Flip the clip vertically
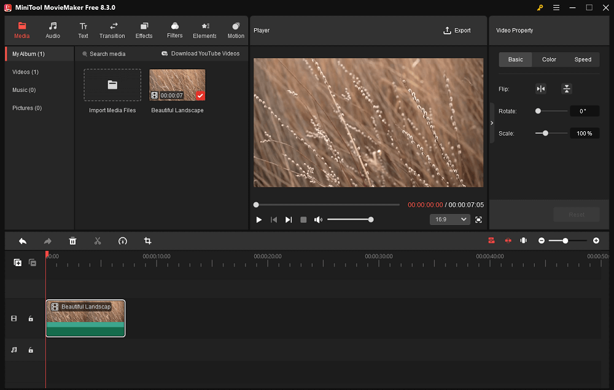 click(567, 89)
